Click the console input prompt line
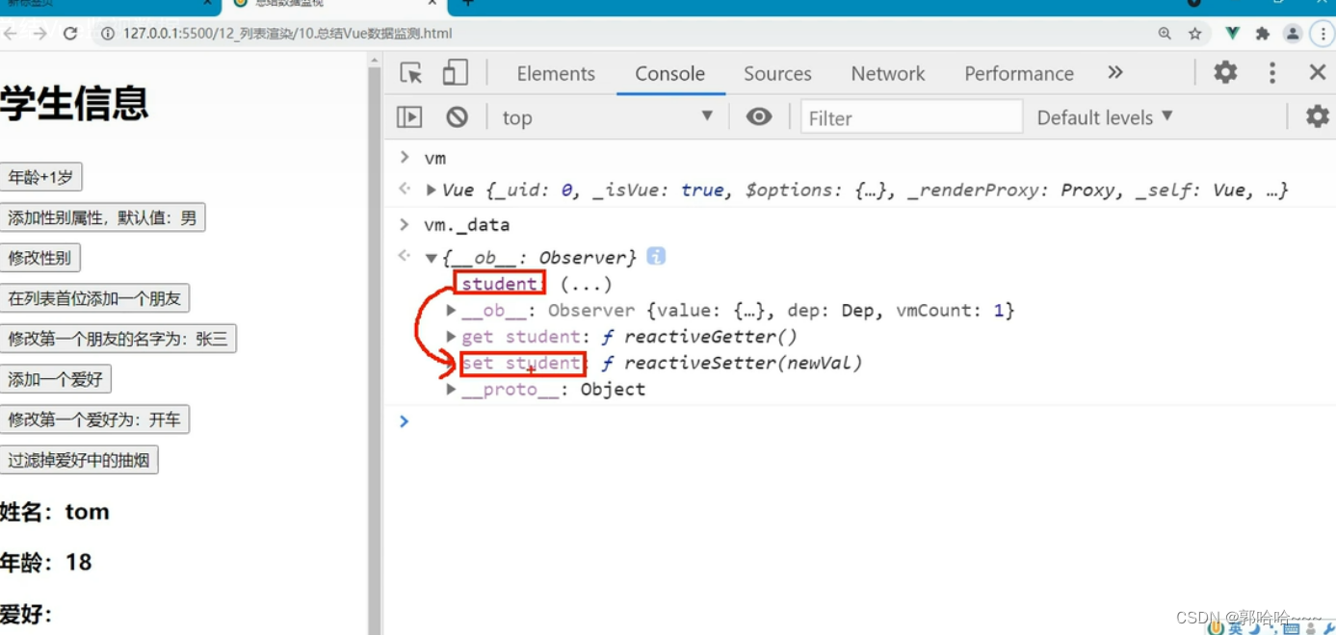This screenshot has height=635, width=1336. [x=867, y=421]
